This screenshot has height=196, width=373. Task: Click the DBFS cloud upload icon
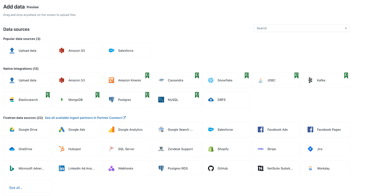pyautogui.click(x=211, y=100)
